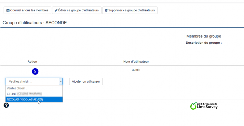The height and width of the screenshot is (126, 244).
Task: Collapse the user select via chevron arrow
Action: click(x=61, y=82)
